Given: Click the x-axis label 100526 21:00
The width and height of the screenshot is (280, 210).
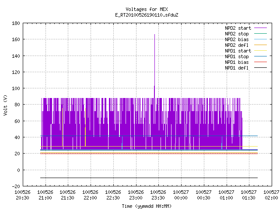Looking at the screenshot, I should pyautogui.click(x=45, y=195).
